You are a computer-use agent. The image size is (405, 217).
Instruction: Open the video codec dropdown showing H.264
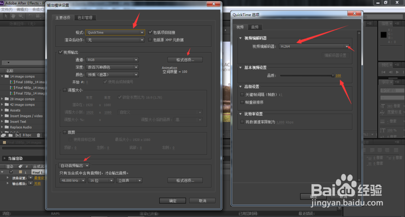pyautogui.click(x=314, y=47)
